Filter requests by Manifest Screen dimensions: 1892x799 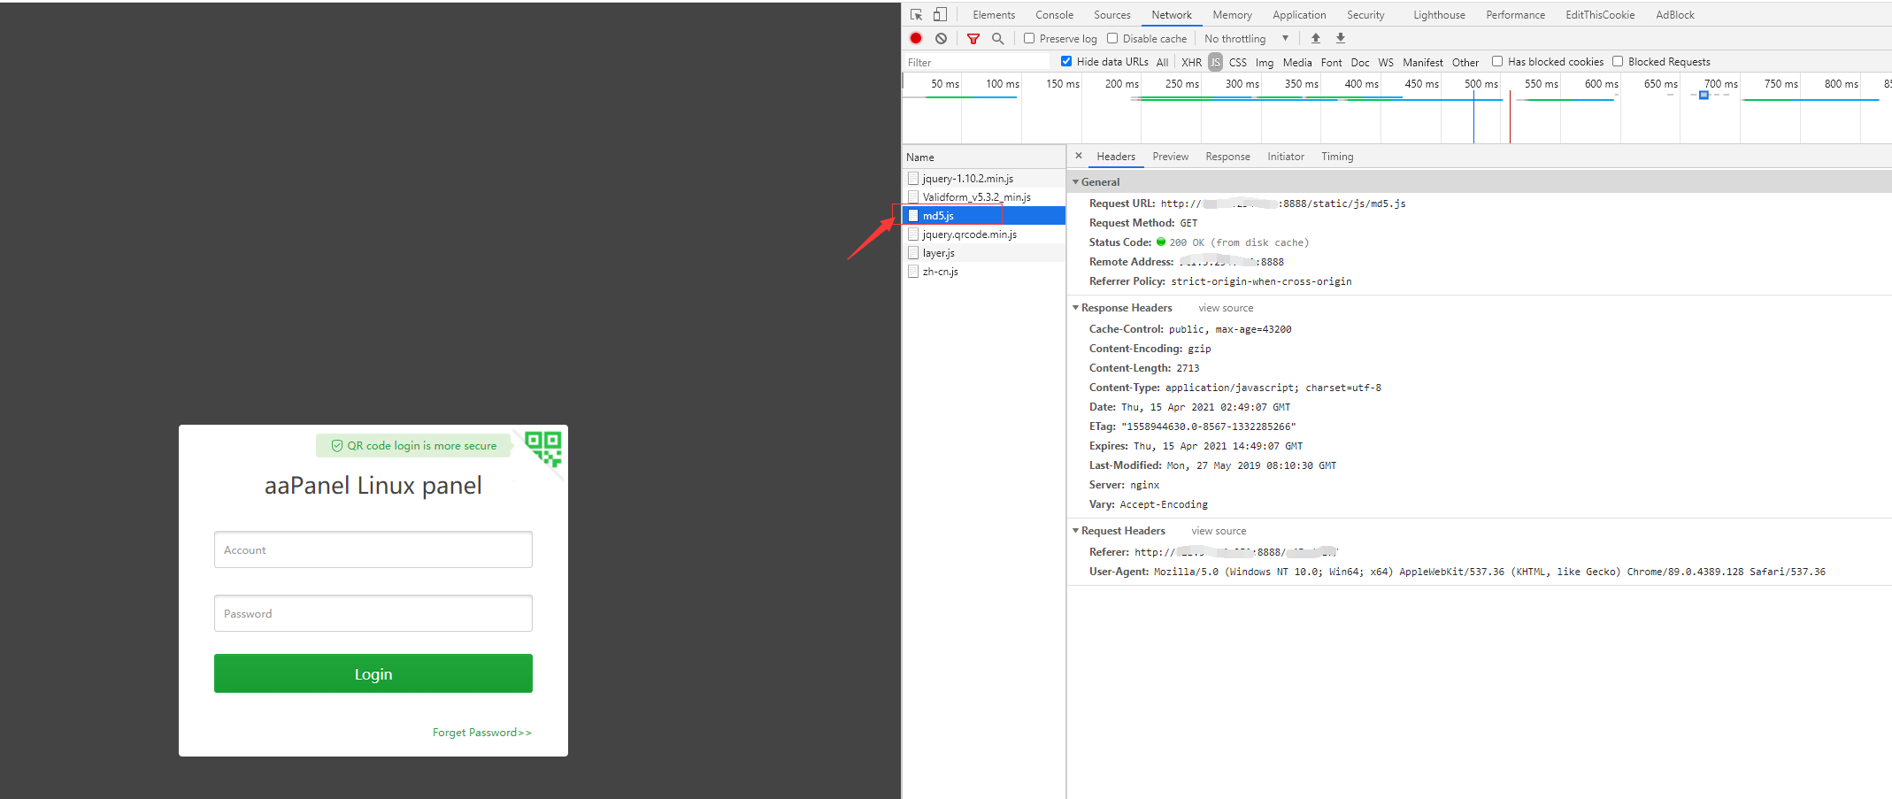(1423, 63)
